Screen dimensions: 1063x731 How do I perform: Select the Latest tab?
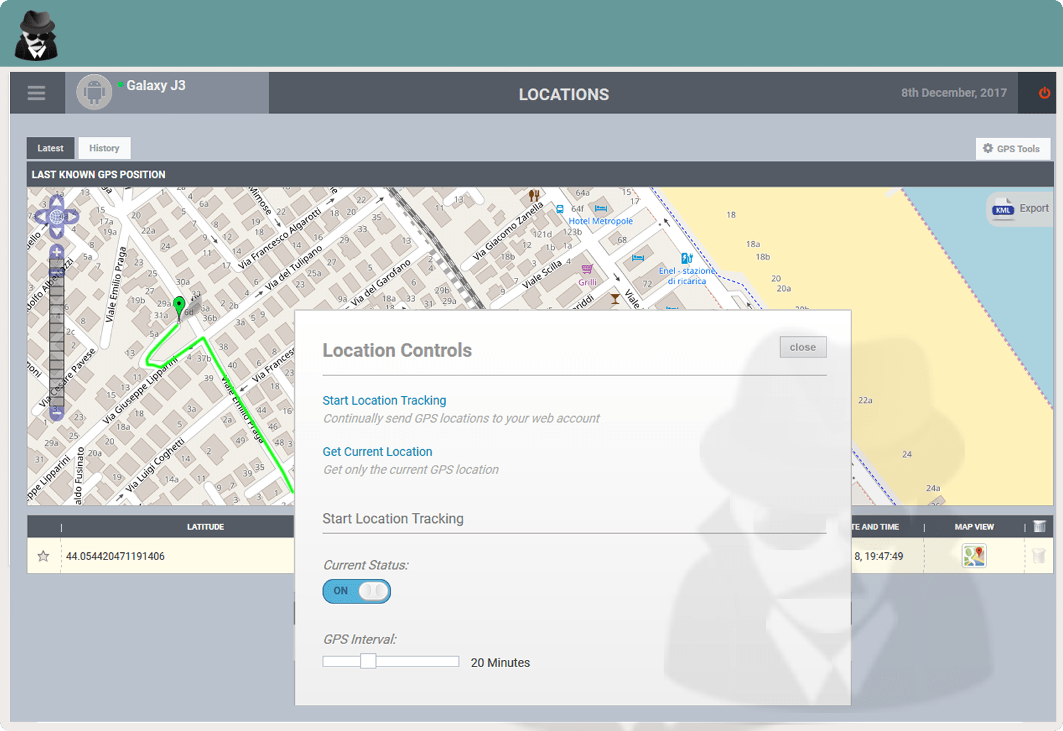point(50,148)
